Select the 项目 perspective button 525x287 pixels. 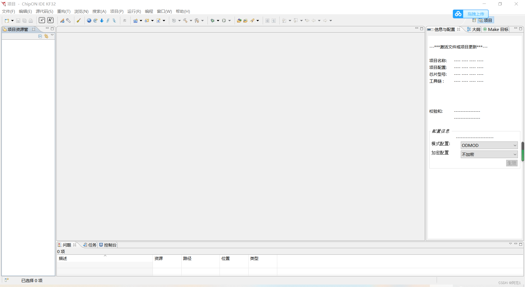tap(485, 20)
